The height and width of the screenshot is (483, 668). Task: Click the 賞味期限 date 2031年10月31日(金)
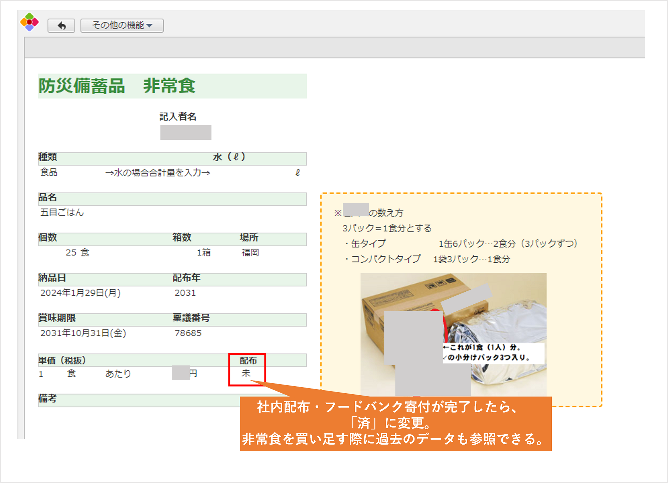(83, 333)
